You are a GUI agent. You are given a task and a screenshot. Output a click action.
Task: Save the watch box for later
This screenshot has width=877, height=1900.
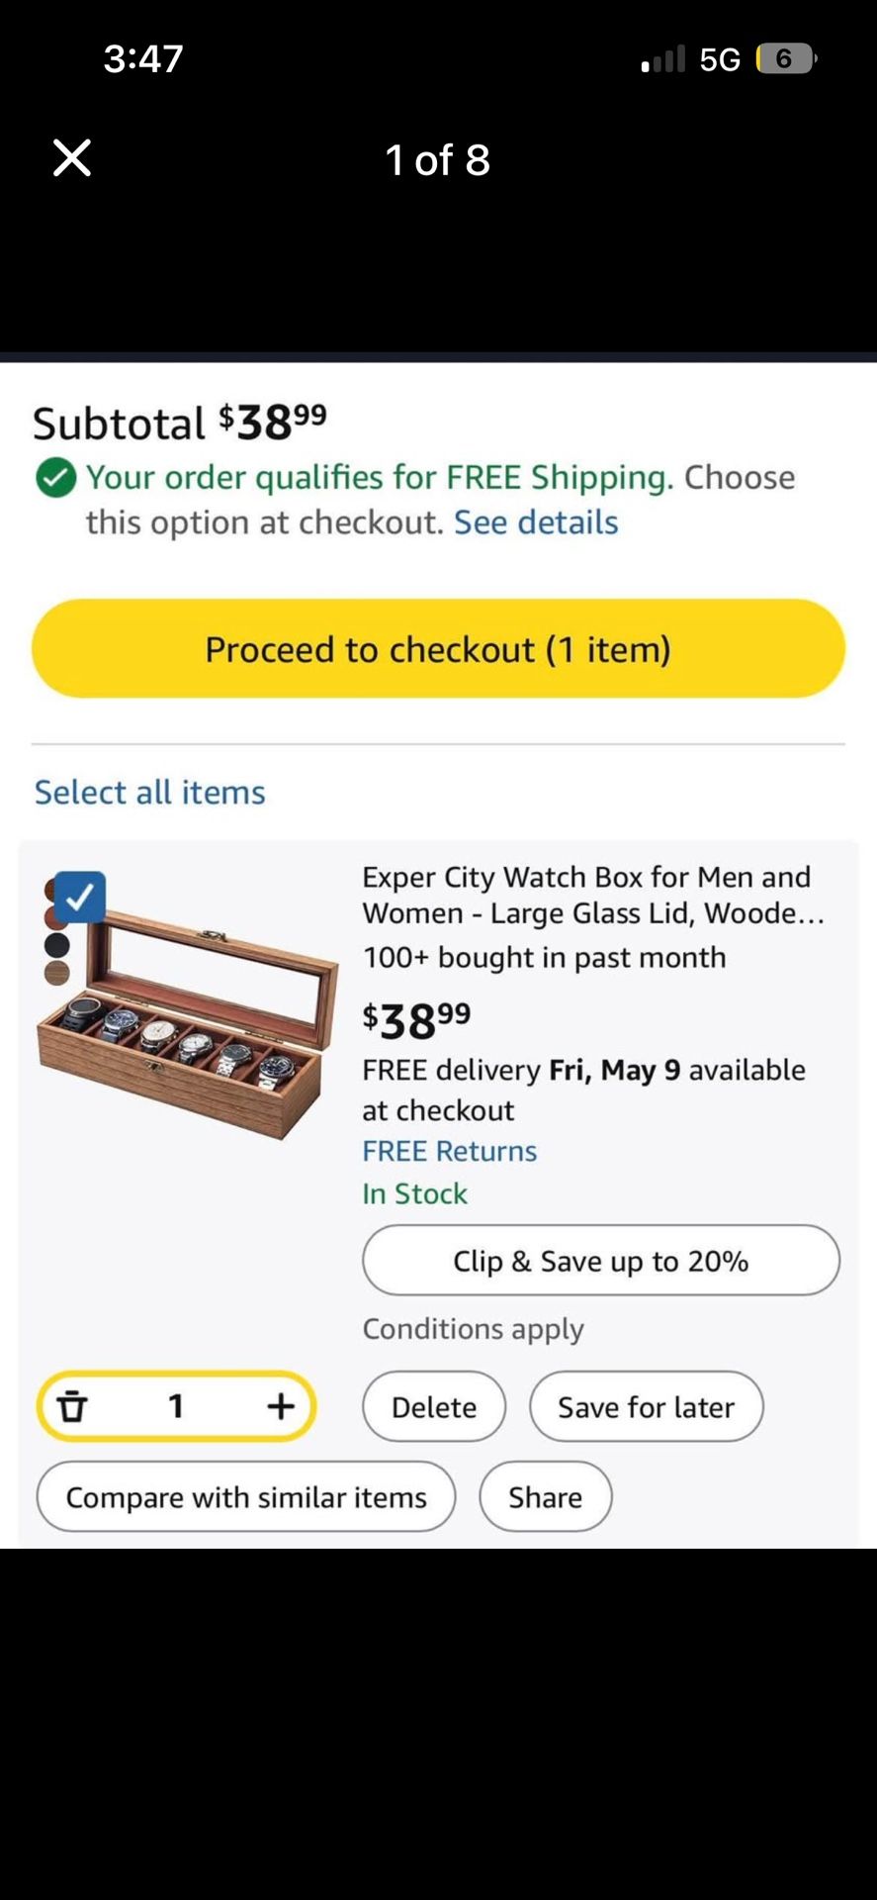(x=647, y=1406)
